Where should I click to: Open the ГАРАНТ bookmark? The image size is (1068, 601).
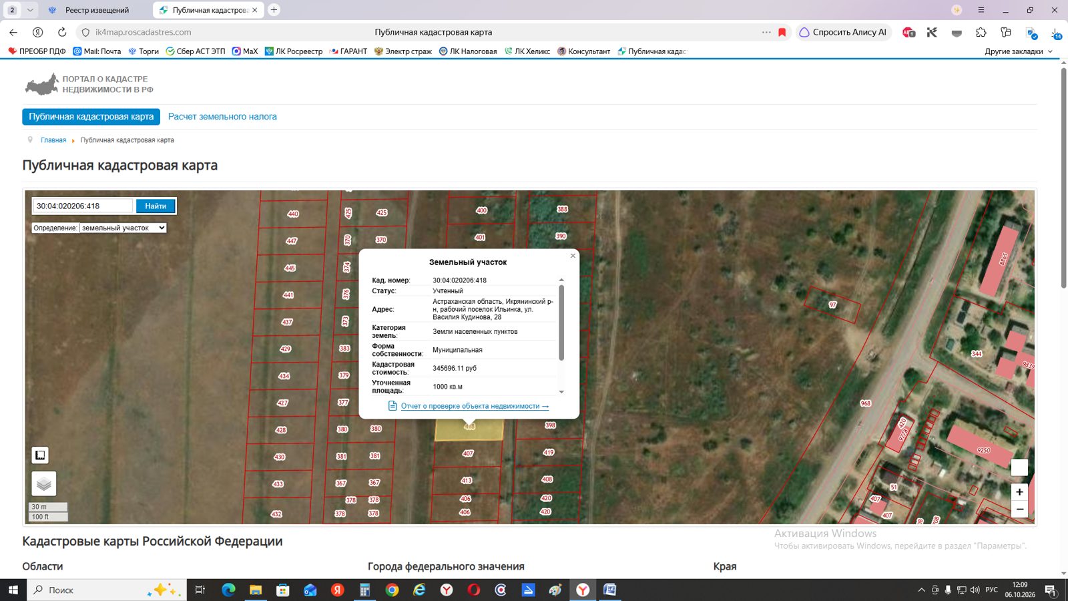coord(348,51)
